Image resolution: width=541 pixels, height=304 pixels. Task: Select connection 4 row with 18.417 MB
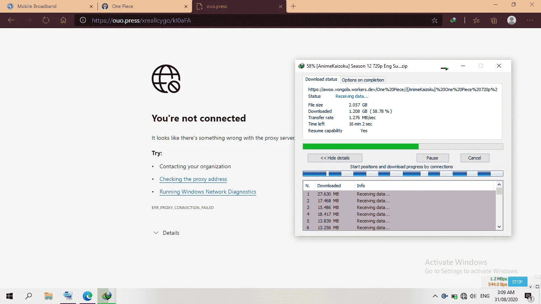pos(399,214)
